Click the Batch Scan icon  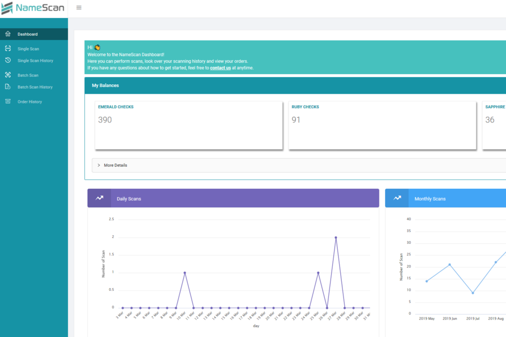[x=7, y=75]
